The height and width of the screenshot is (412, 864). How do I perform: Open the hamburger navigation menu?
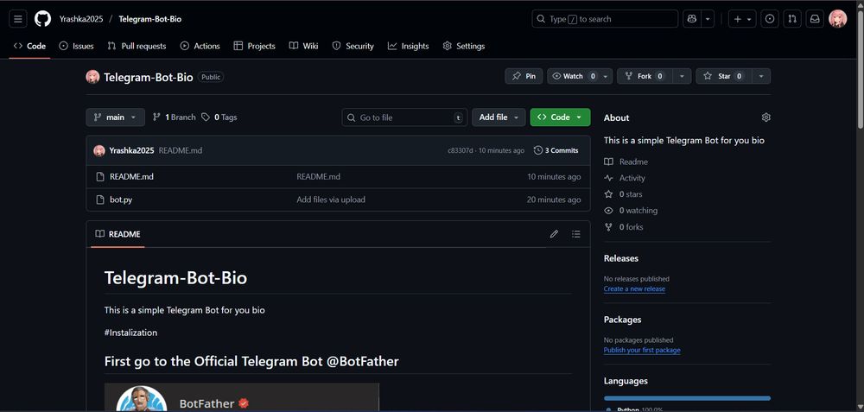point(17,19)
